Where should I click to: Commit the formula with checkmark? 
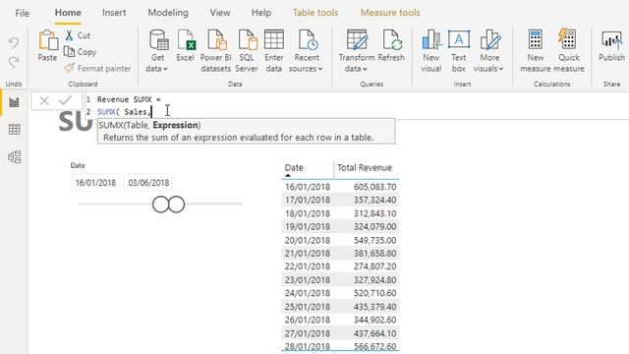pos(66,100)
